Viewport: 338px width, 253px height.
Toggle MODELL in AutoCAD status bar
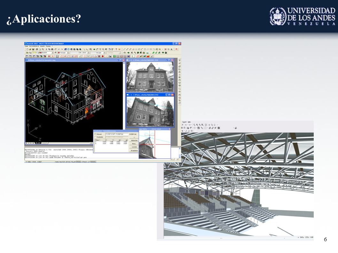93,162
